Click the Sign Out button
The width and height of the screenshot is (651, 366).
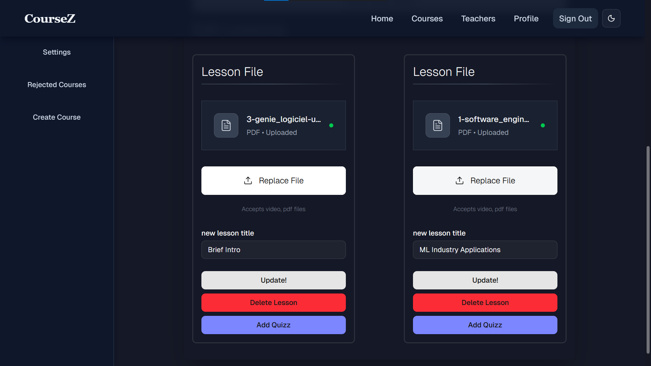pyautogui.click(x=575, y=19)
